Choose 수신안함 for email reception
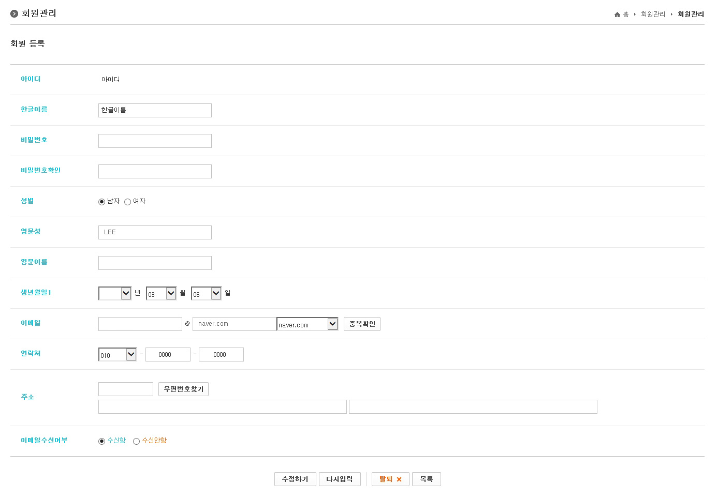717x498 pixels. coord(136,441)
